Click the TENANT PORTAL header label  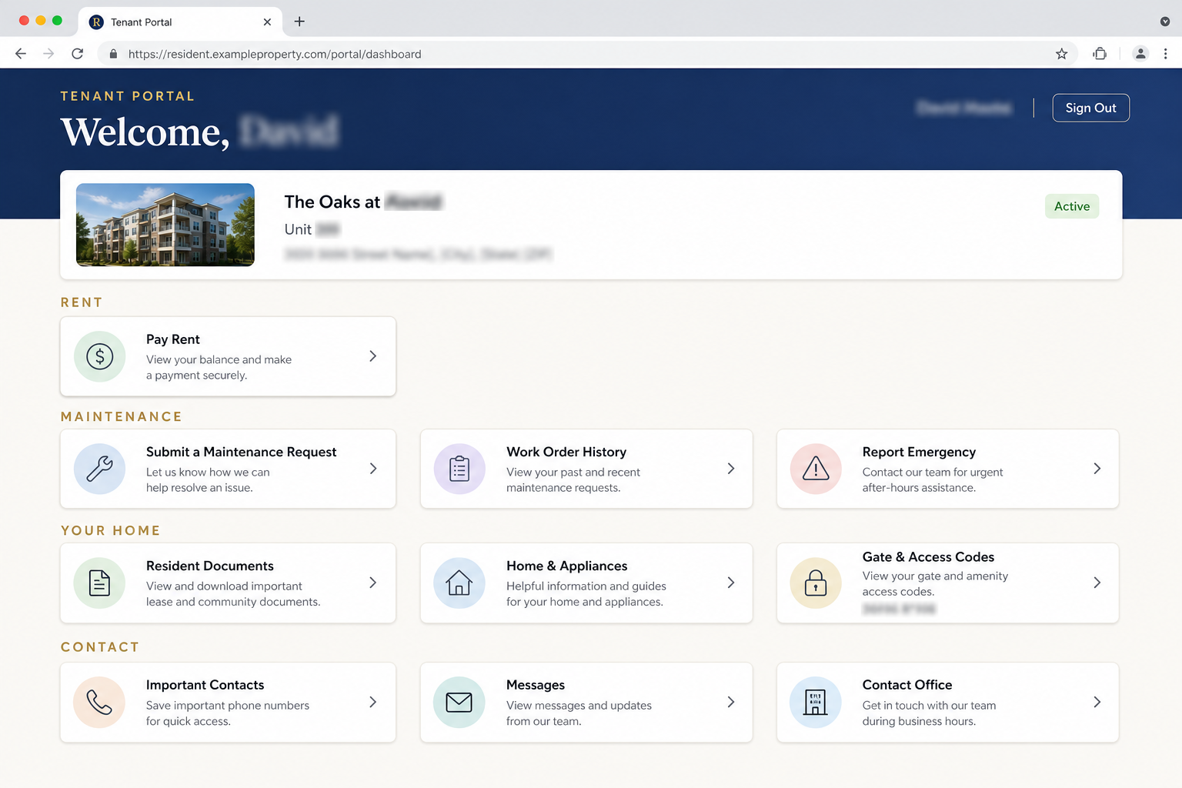(x=128, y=96)
